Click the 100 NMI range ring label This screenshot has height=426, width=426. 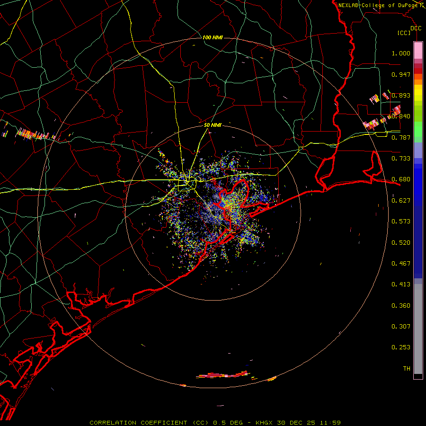pyautogui.click(x=213, y=37)
